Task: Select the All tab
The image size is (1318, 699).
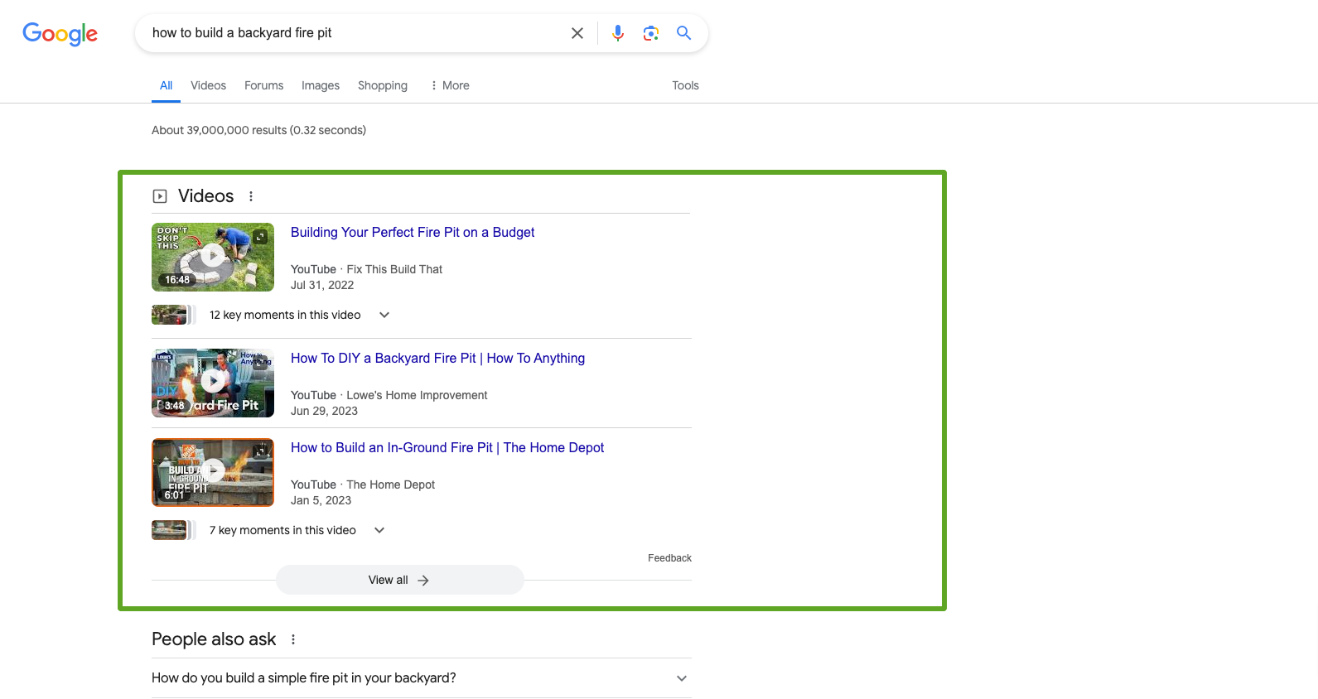Action: coord(166,85)
